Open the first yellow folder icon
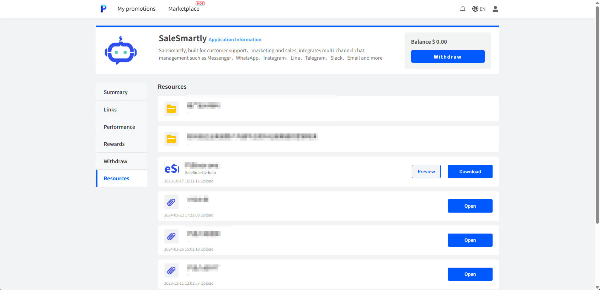Image resolution: width=600 pixels, height=290 pixels. [171, 109]
